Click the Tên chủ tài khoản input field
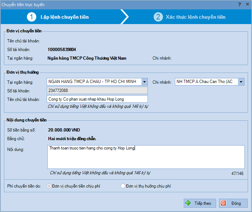This screenshot has height=212, width=252. [97, 99]
